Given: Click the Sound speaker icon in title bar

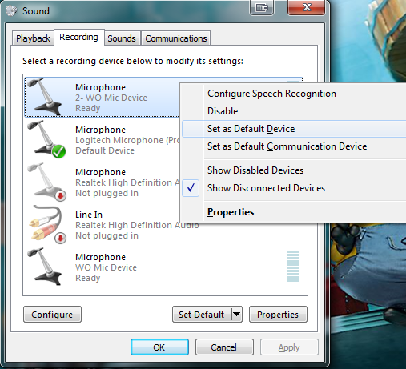Looking at the screenshot, I should [x=11, y=11].
